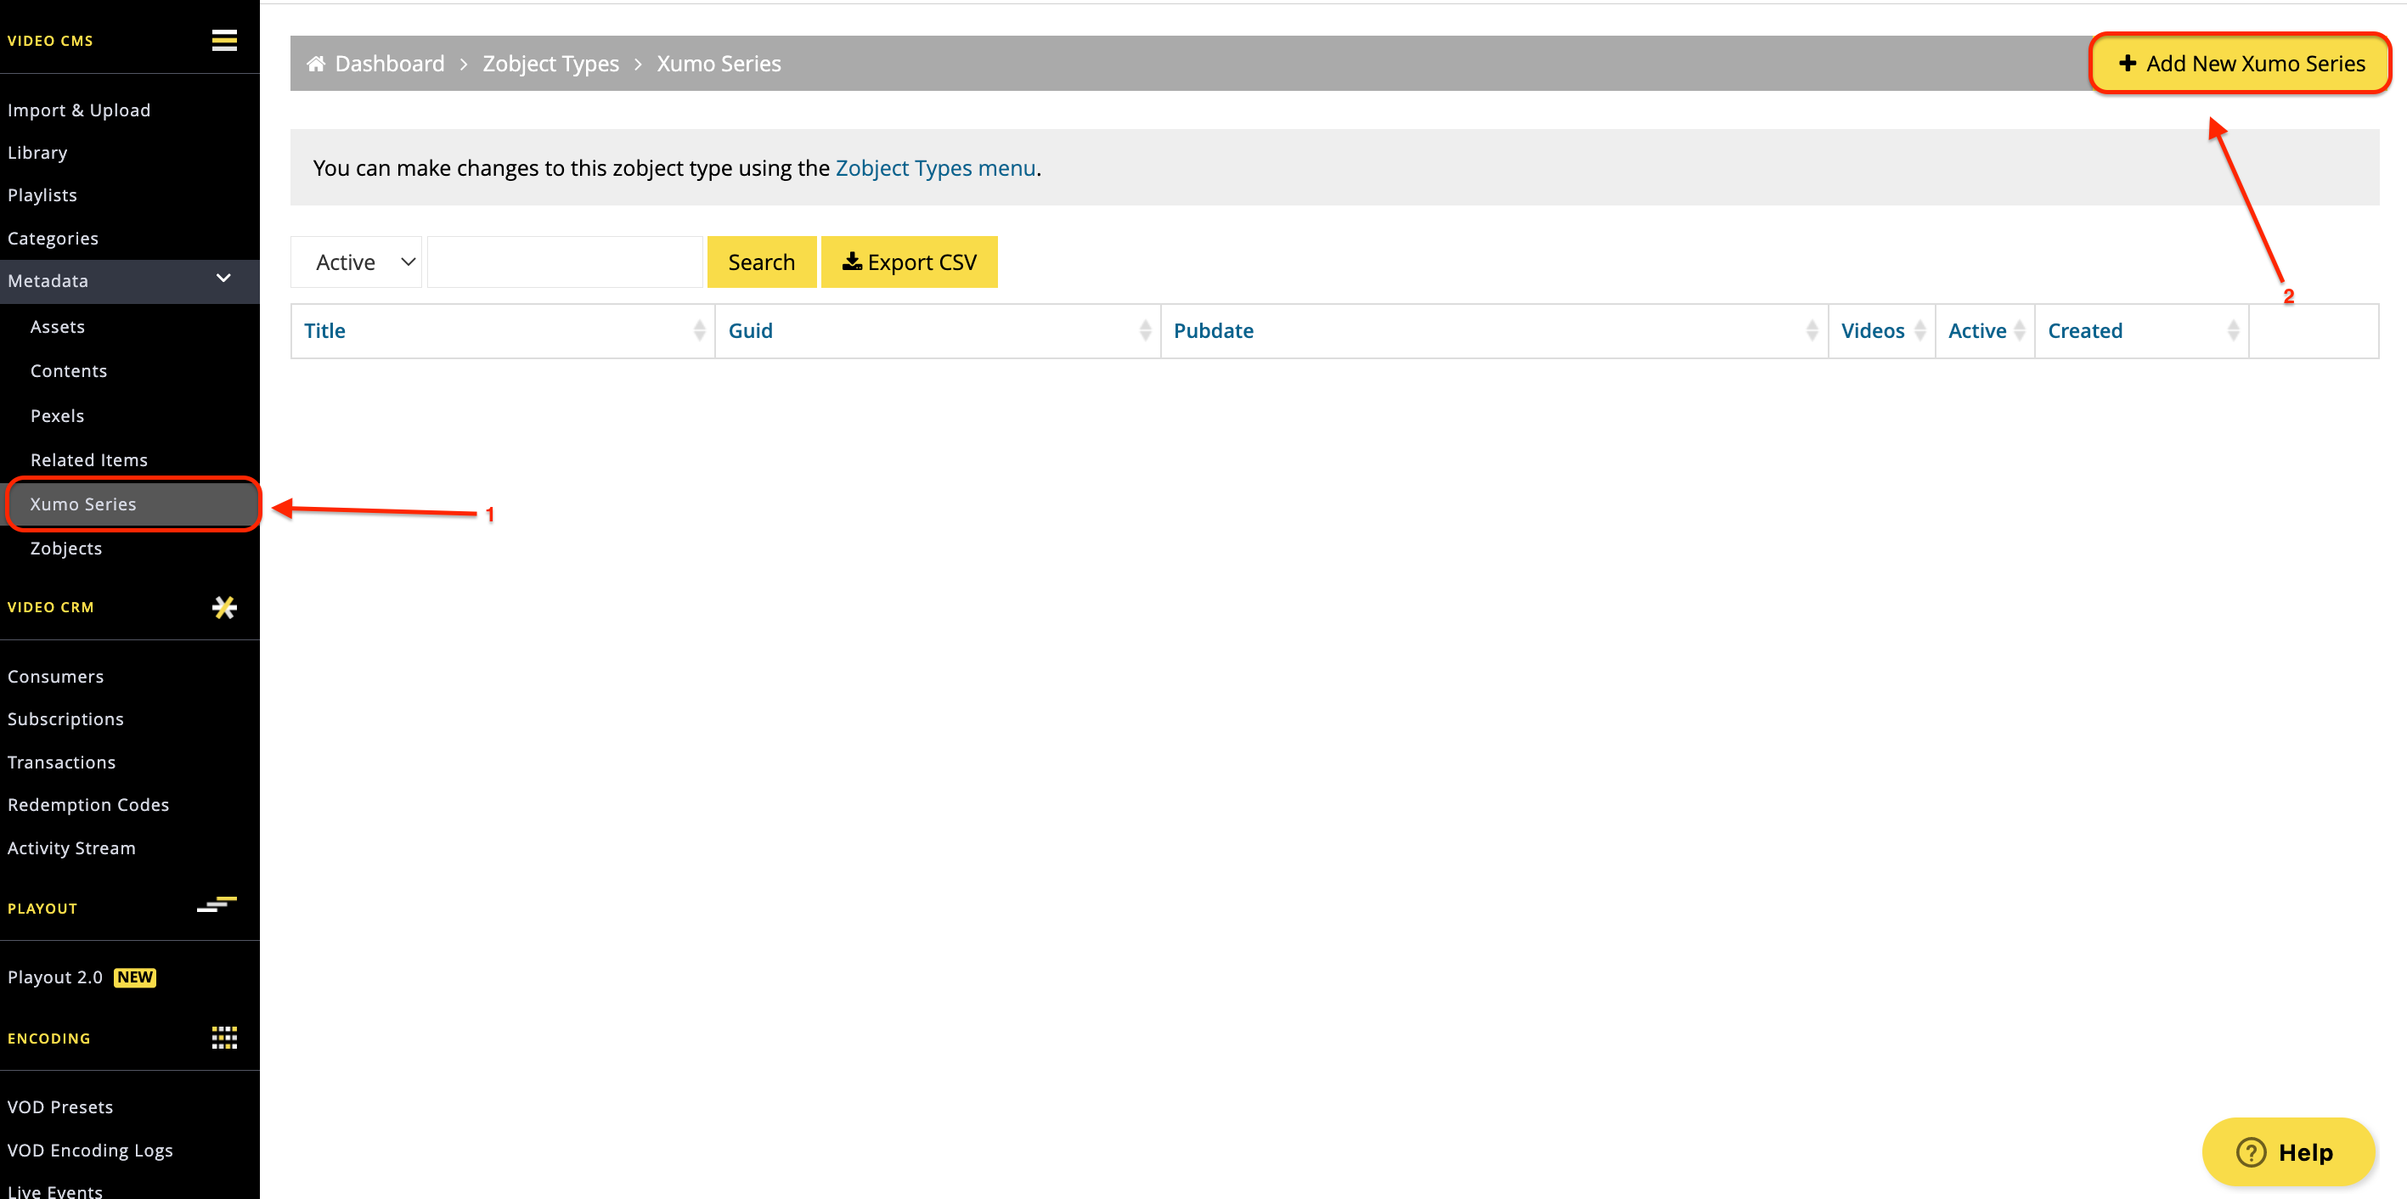Open Categories from sidebar
The width and height of the screenshot is (2407, 1199).
(x=53, y=239)
